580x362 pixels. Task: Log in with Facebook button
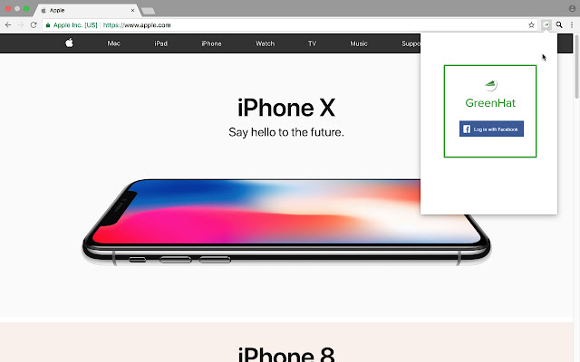click(491, 129)
